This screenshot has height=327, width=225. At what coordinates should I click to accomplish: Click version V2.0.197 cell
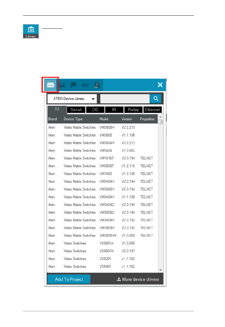[x=128, y=251]
